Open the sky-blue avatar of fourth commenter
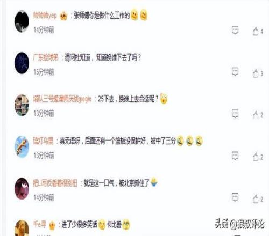 pyautogui.click(x=22, y=147)
